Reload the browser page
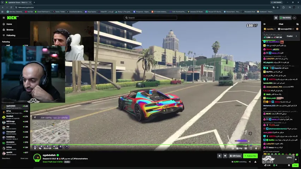The width and height of the screenshot is (301, 169). [11, 7]
